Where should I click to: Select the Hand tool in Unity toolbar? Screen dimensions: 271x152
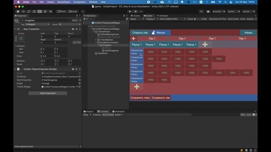tap(18, 11)
